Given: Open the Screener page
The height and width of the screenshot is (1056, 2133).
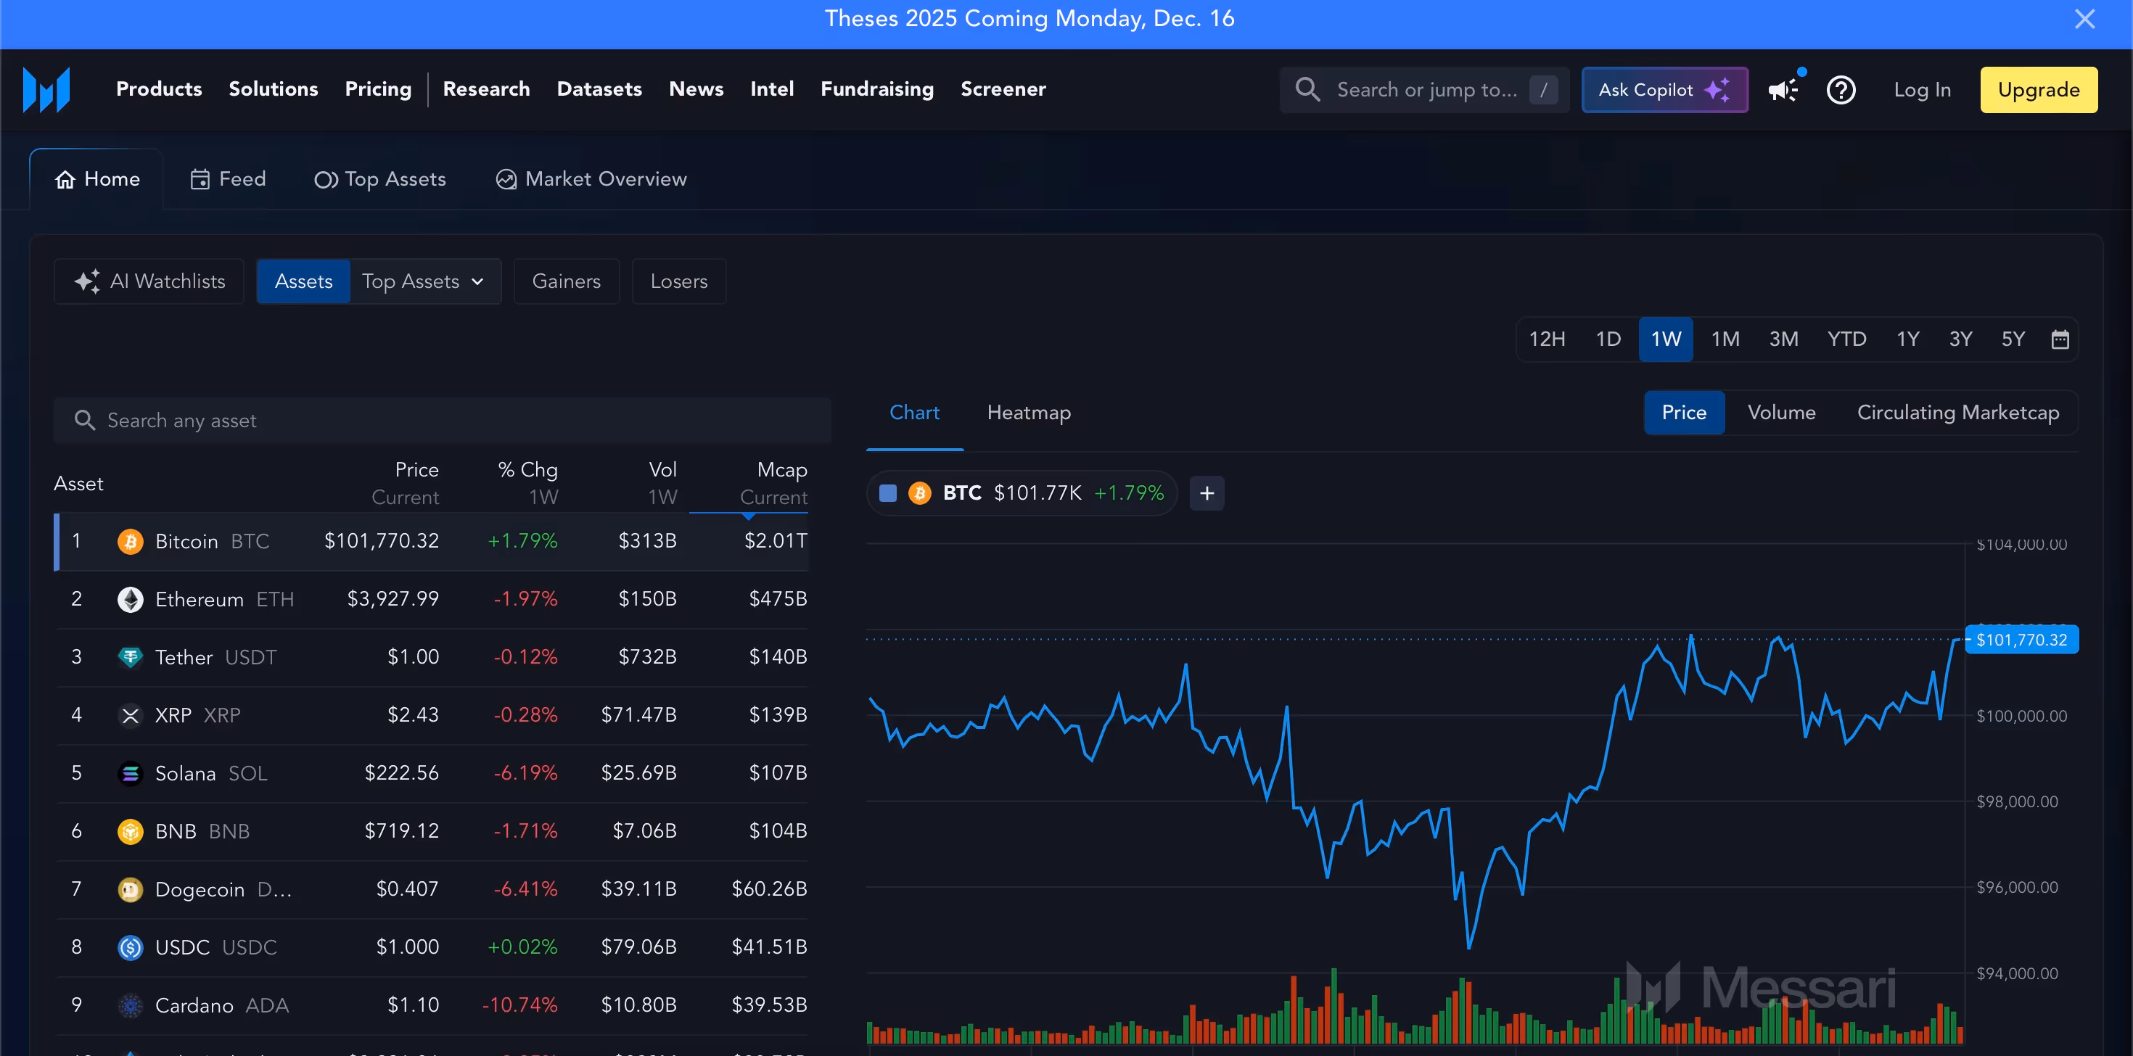Looking at the screenshot, I should click(x=1003, y=89).
